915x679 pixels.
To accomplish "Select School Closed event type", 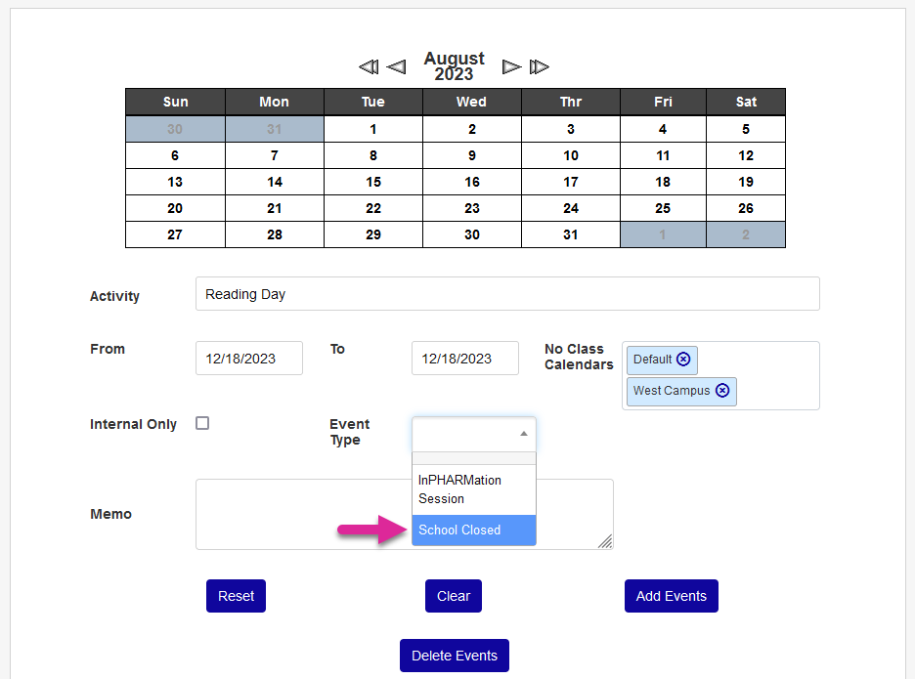I will tap(474, 530).
